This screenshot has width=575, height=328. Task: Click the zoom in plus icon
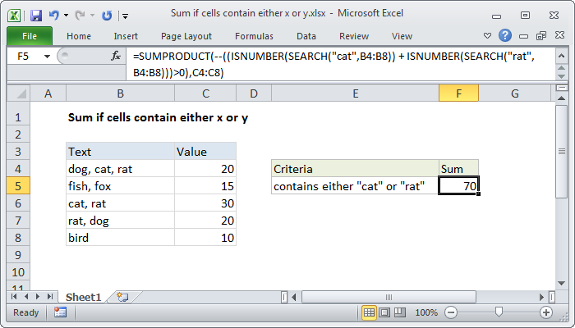coord(545,312)
